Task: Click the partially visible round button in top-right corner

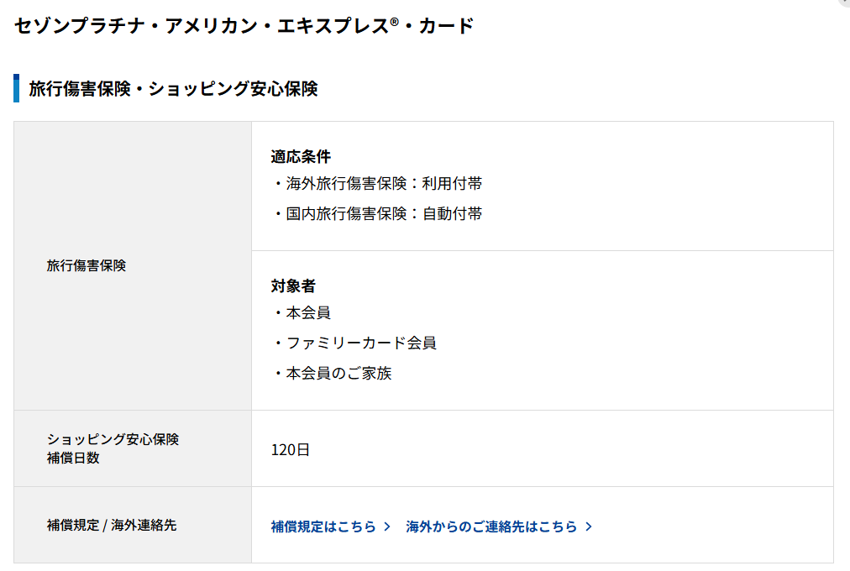Action: coord(844,3)
